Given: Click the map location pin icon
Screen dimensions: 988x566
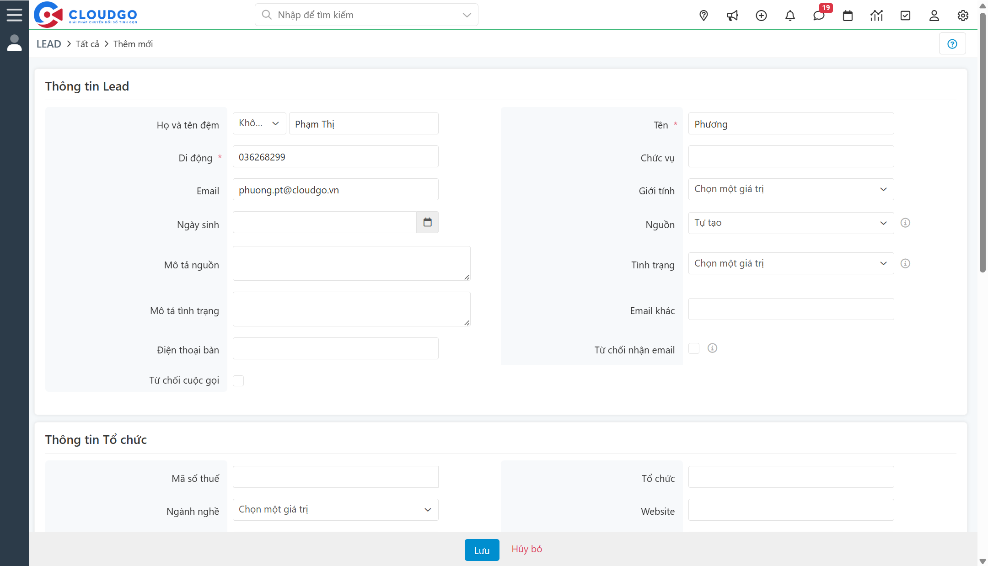Looking at the screenshot, I should click(703, 16).
